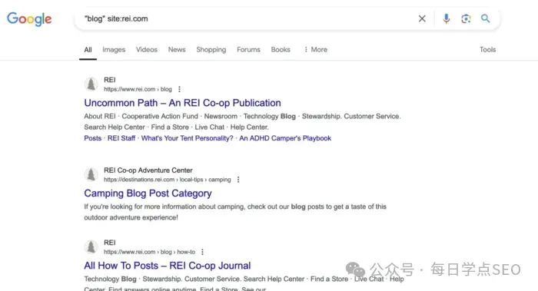Screen dimensions: 538x291
Task: Open Google Lens image search icon
Action: point(466,18)
